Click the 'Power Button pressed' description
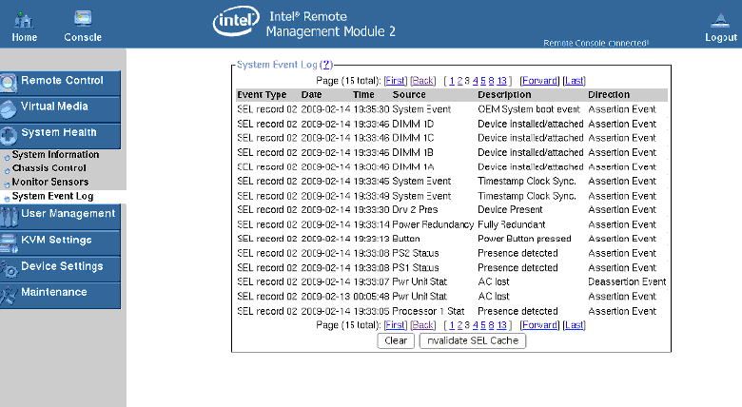The image size is (742, 407). pos(524,239)
